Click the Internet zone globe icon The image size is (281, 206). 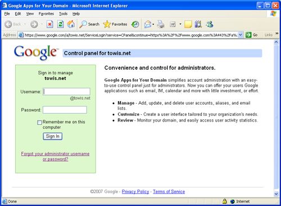(x=233, y=201)
